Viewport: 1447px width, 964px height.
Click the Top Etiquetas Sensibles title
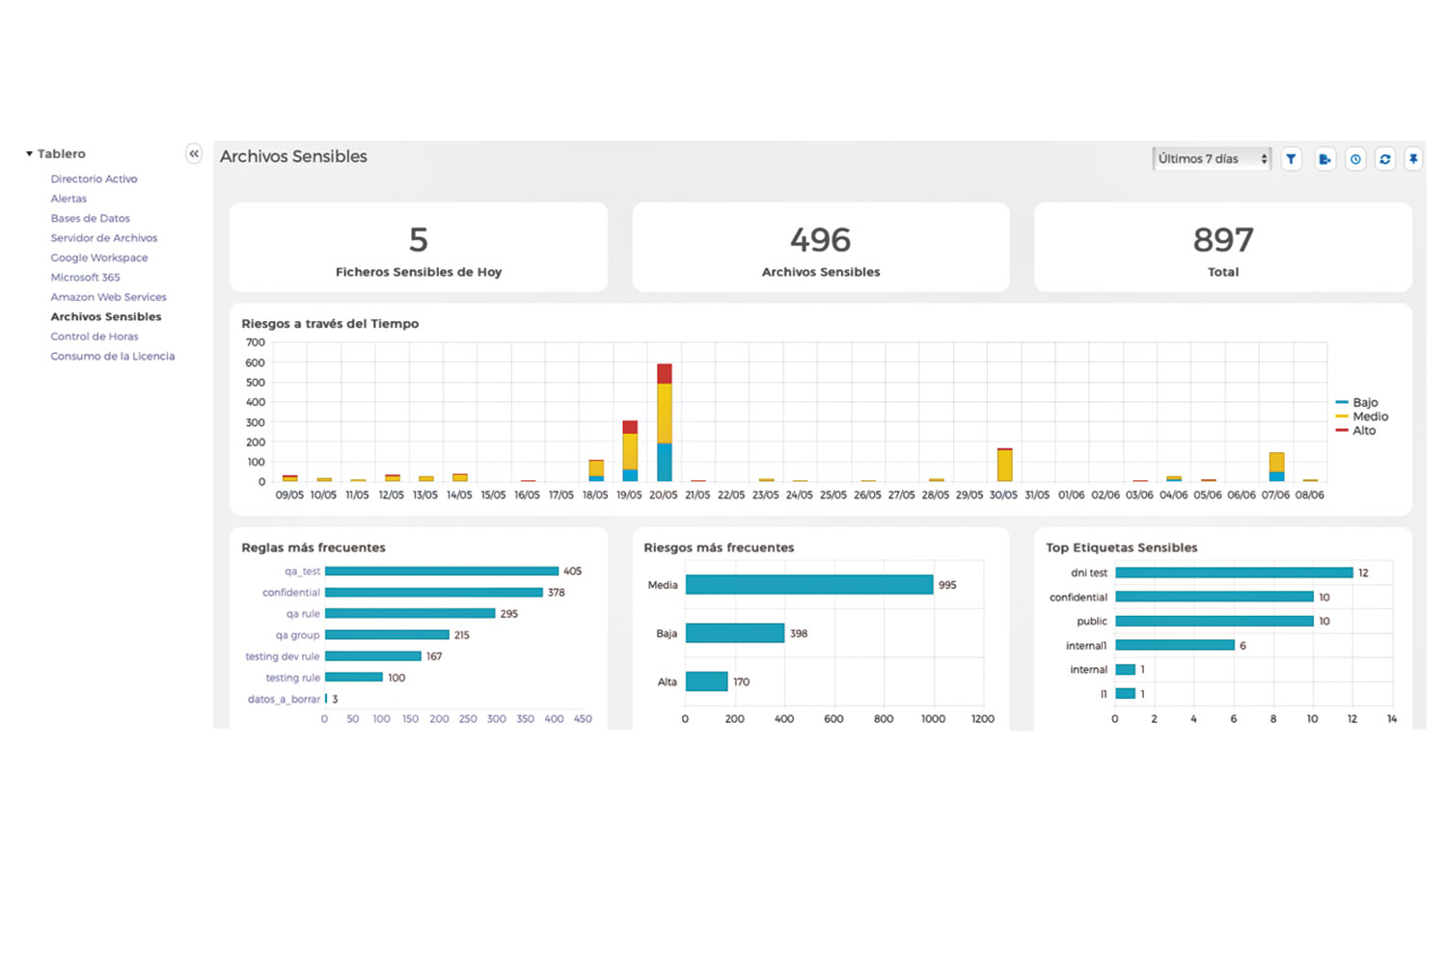pyautogui.click(x=1122, y=548)
